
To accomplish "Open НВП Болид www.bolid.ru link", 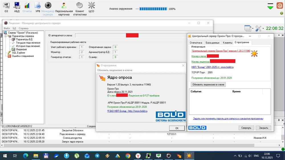I will pos(213,67).
